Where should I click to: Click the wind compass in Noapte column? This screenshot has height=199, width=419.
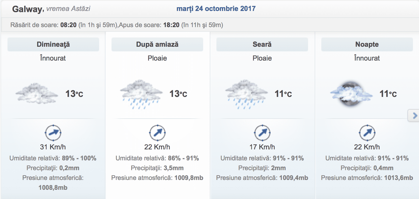point(367,133)
